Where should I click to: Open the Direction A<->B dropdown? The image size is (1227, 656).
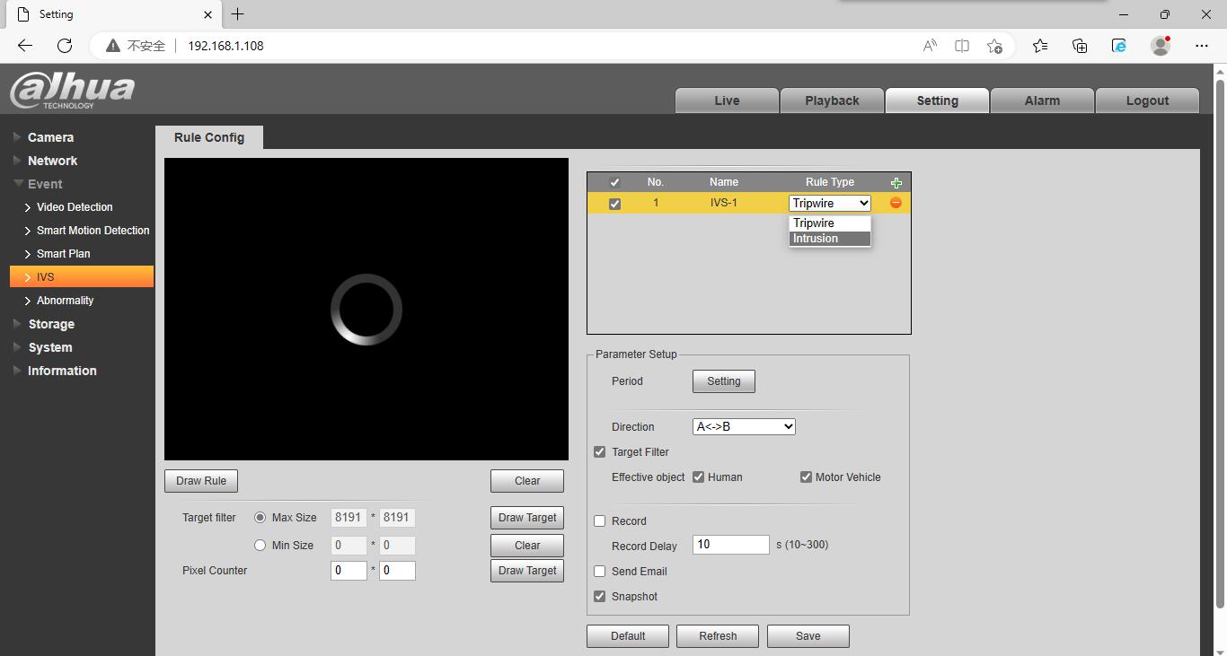point(744,427)
